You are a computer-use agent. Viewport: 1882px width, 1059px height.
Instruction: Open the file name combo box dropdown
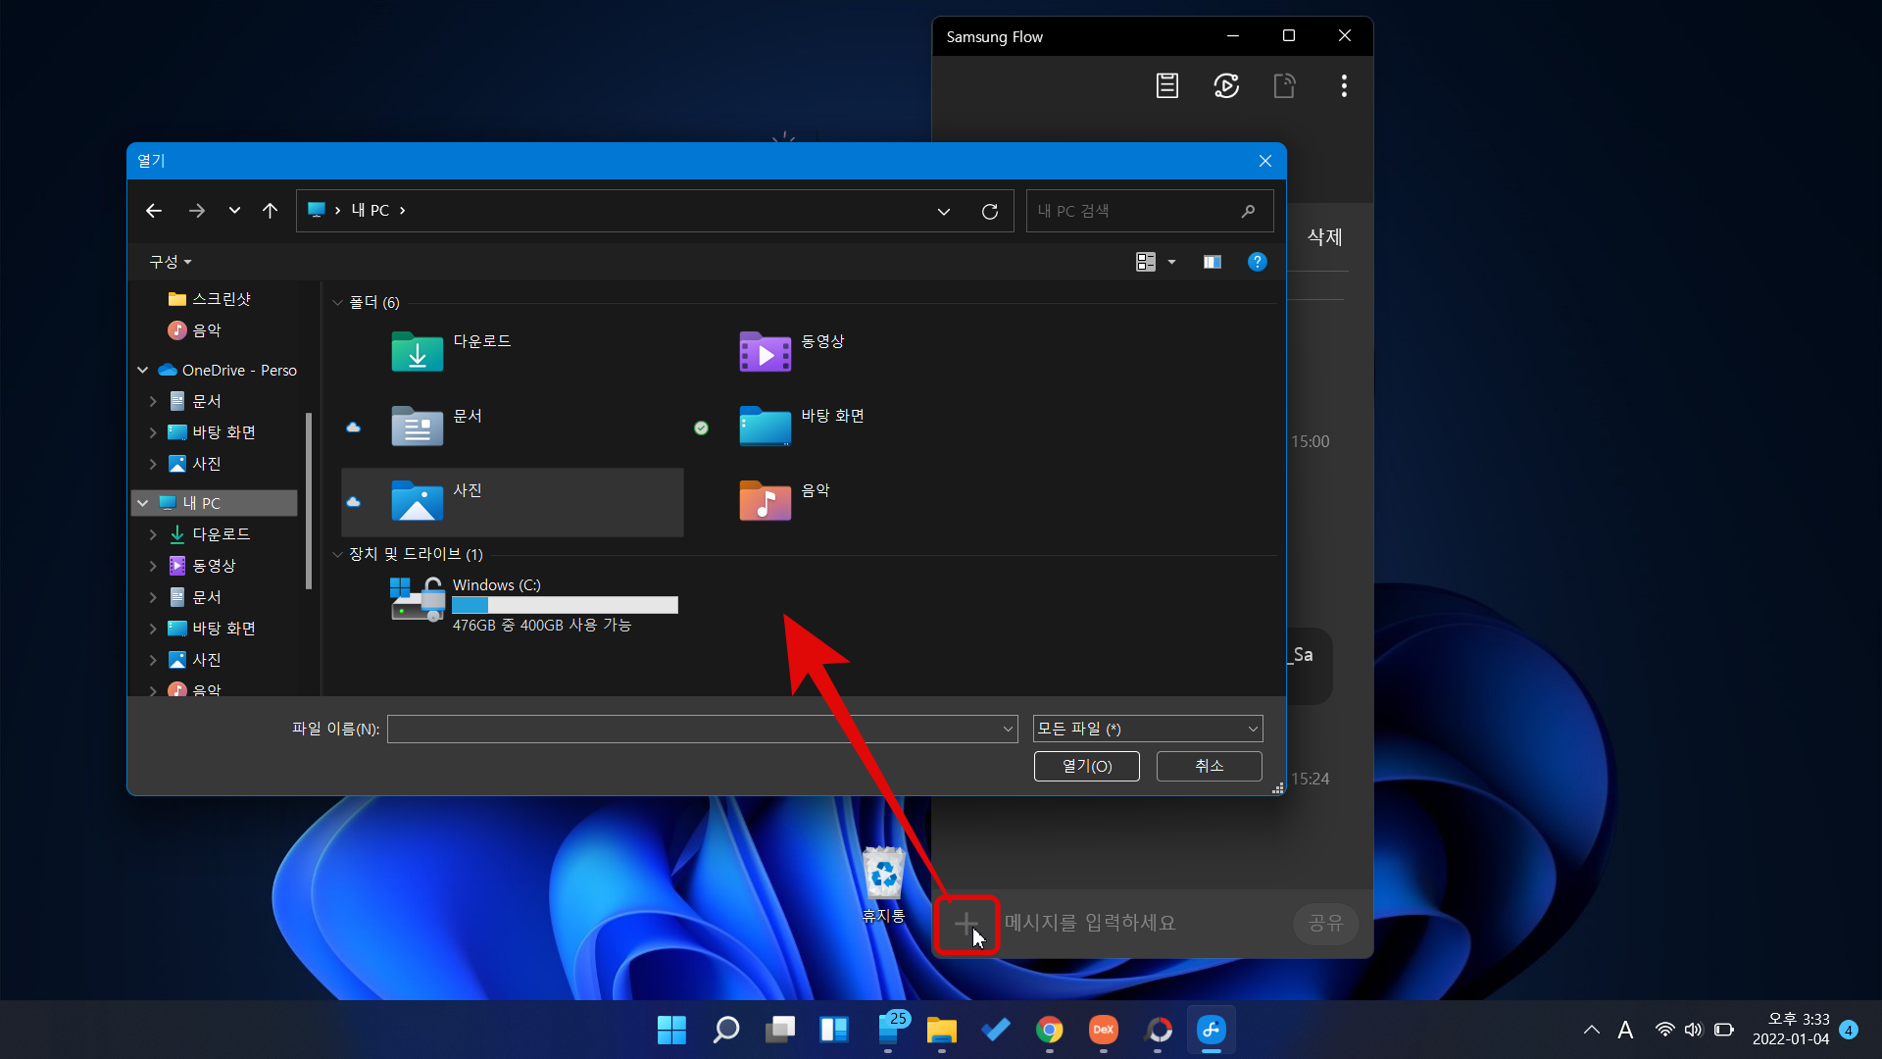(1008, 729)
